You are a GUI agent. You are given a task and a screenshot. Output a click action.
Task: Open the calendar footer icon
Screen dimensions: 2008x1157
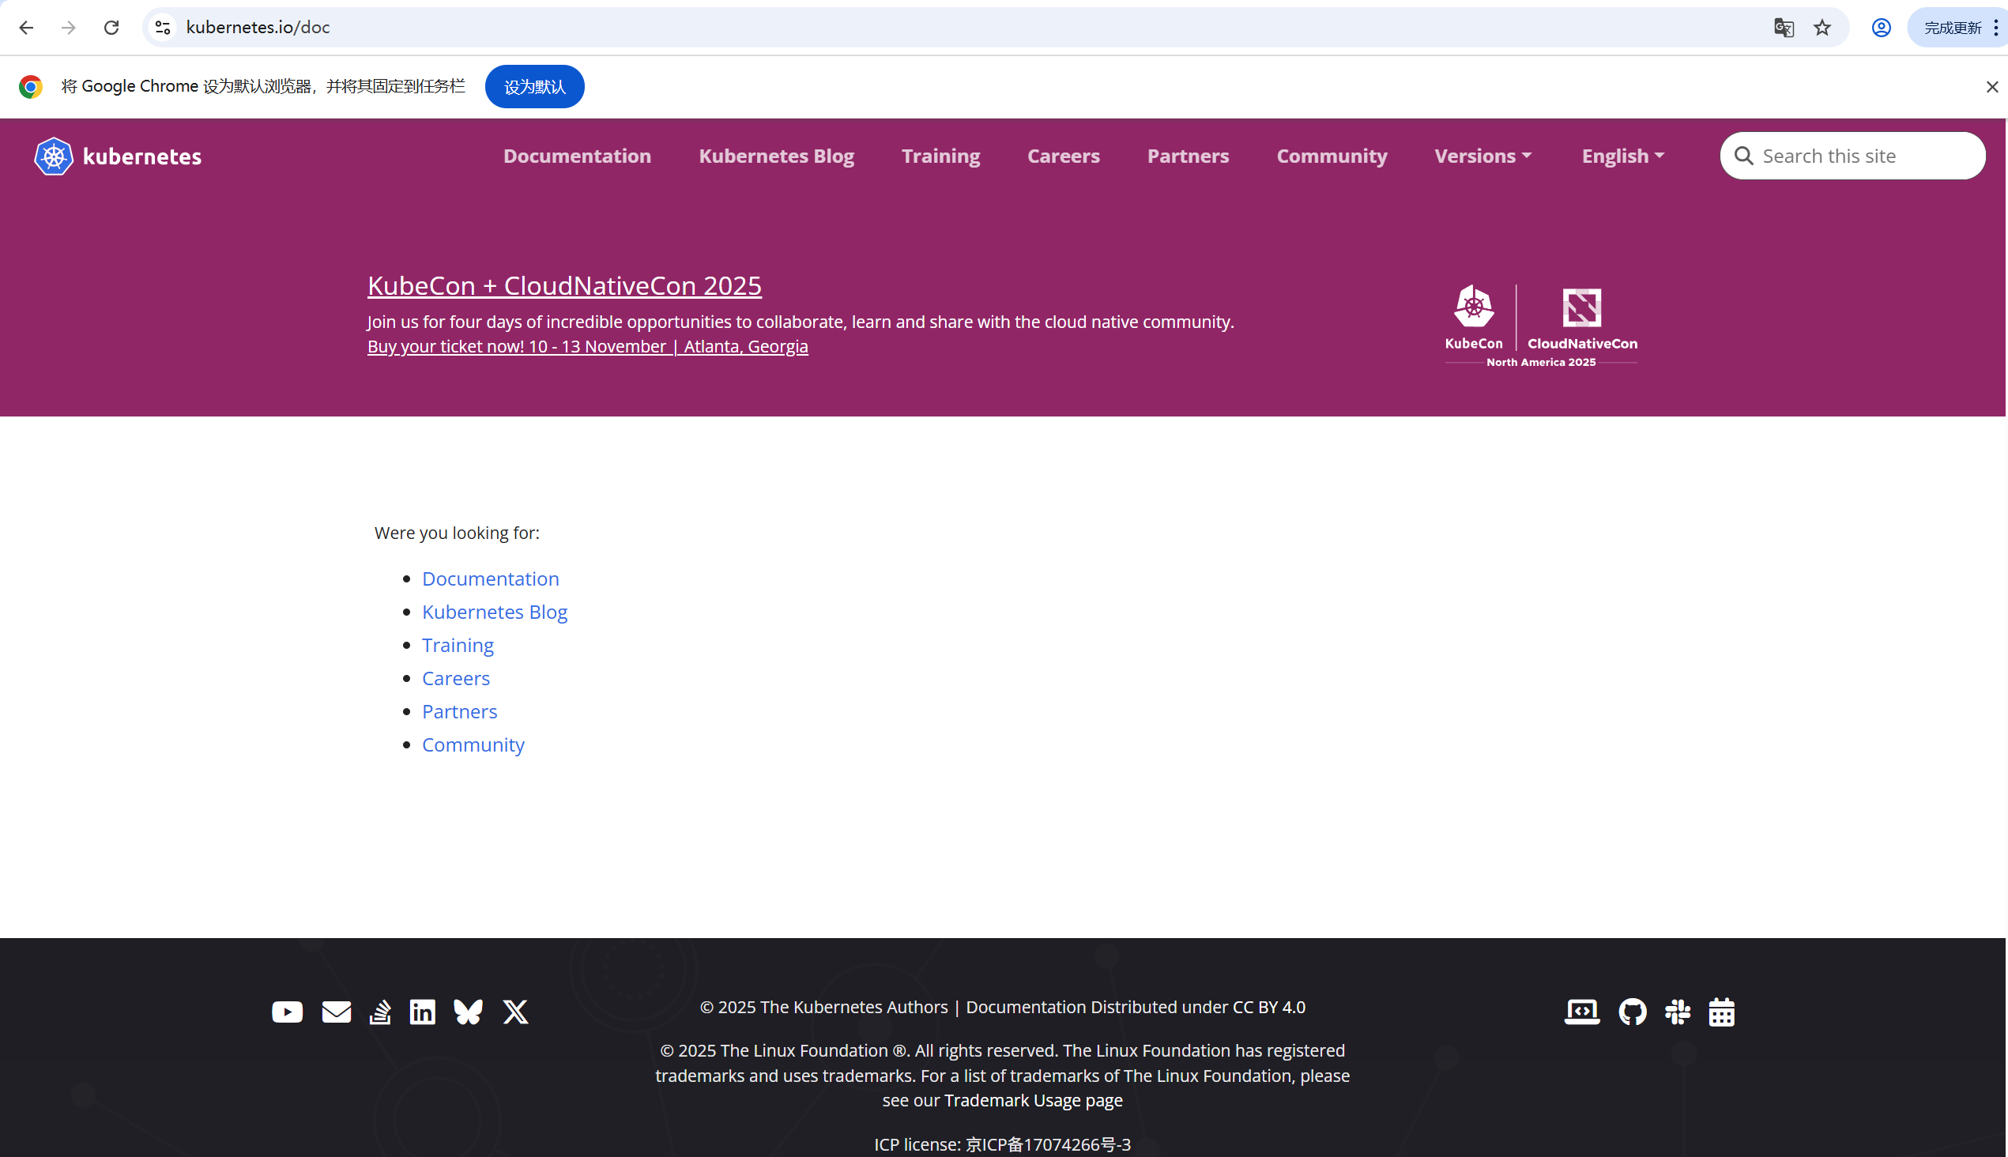pos(1721,1012)
